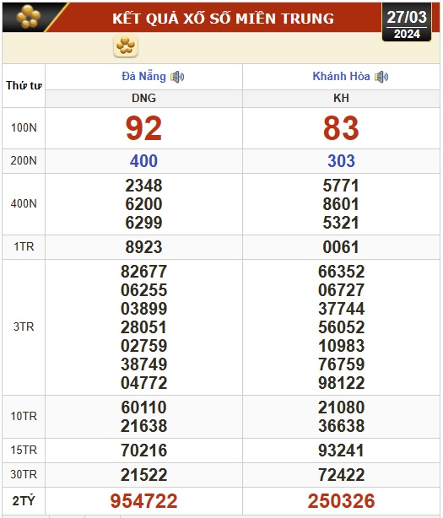Viewport: 443px width, 518px height.
Task: Click the KẾT QUẢ XỔ SỐ MIỀN TRUNG title
Action: click(x=223, y=19)
